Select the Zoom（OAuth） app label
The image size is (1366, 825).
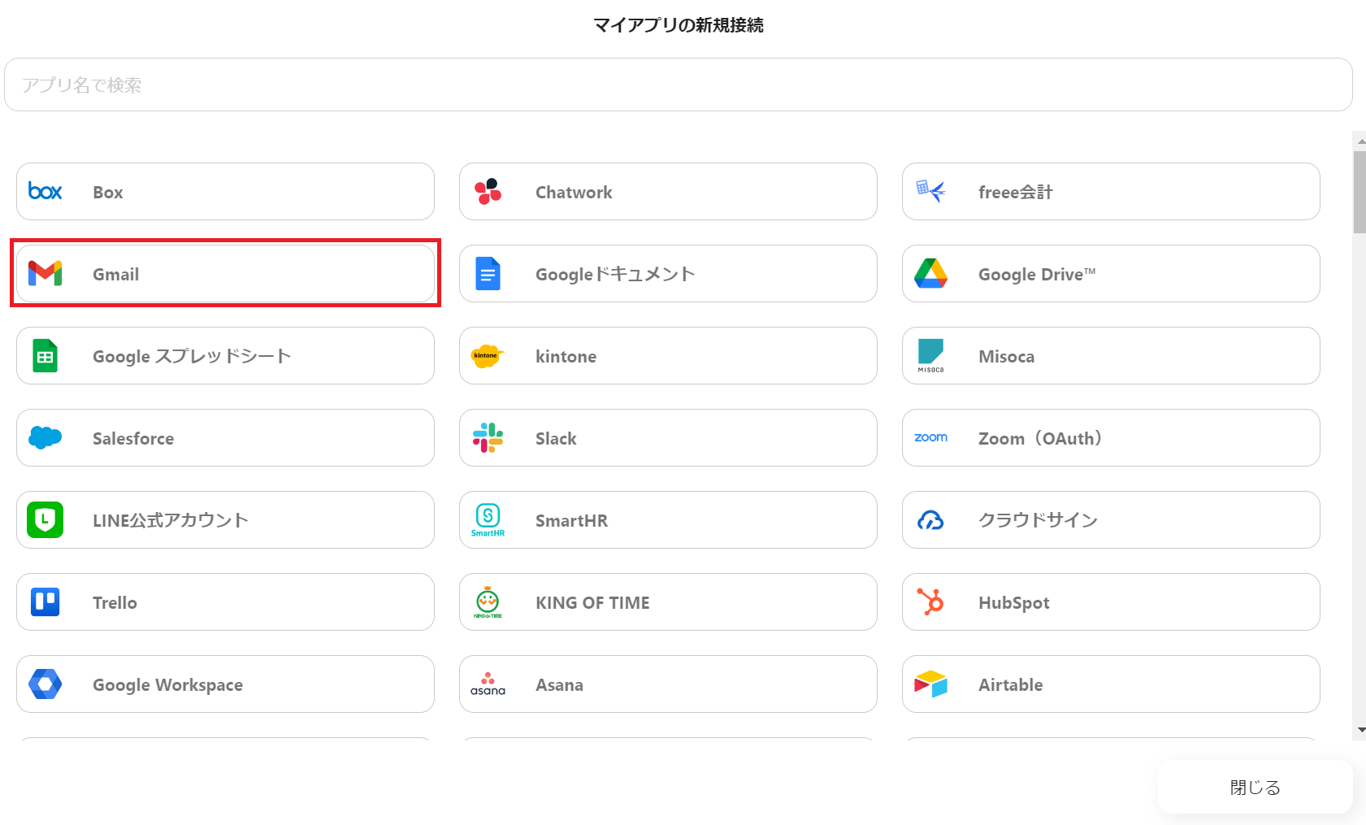click(1040, 438)
